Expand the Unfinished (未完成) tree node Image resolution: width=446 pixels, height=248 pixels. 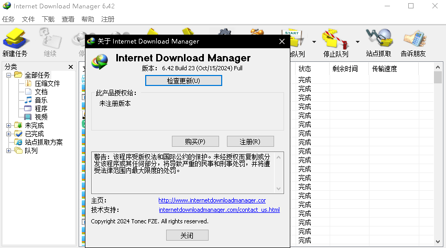tap(8, 125)
